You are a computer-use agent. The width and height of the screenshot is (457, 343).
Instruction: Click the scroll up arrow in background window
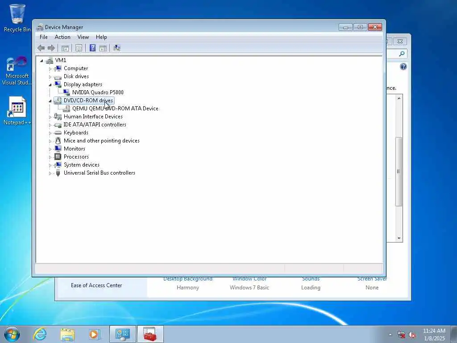point(399,98)
